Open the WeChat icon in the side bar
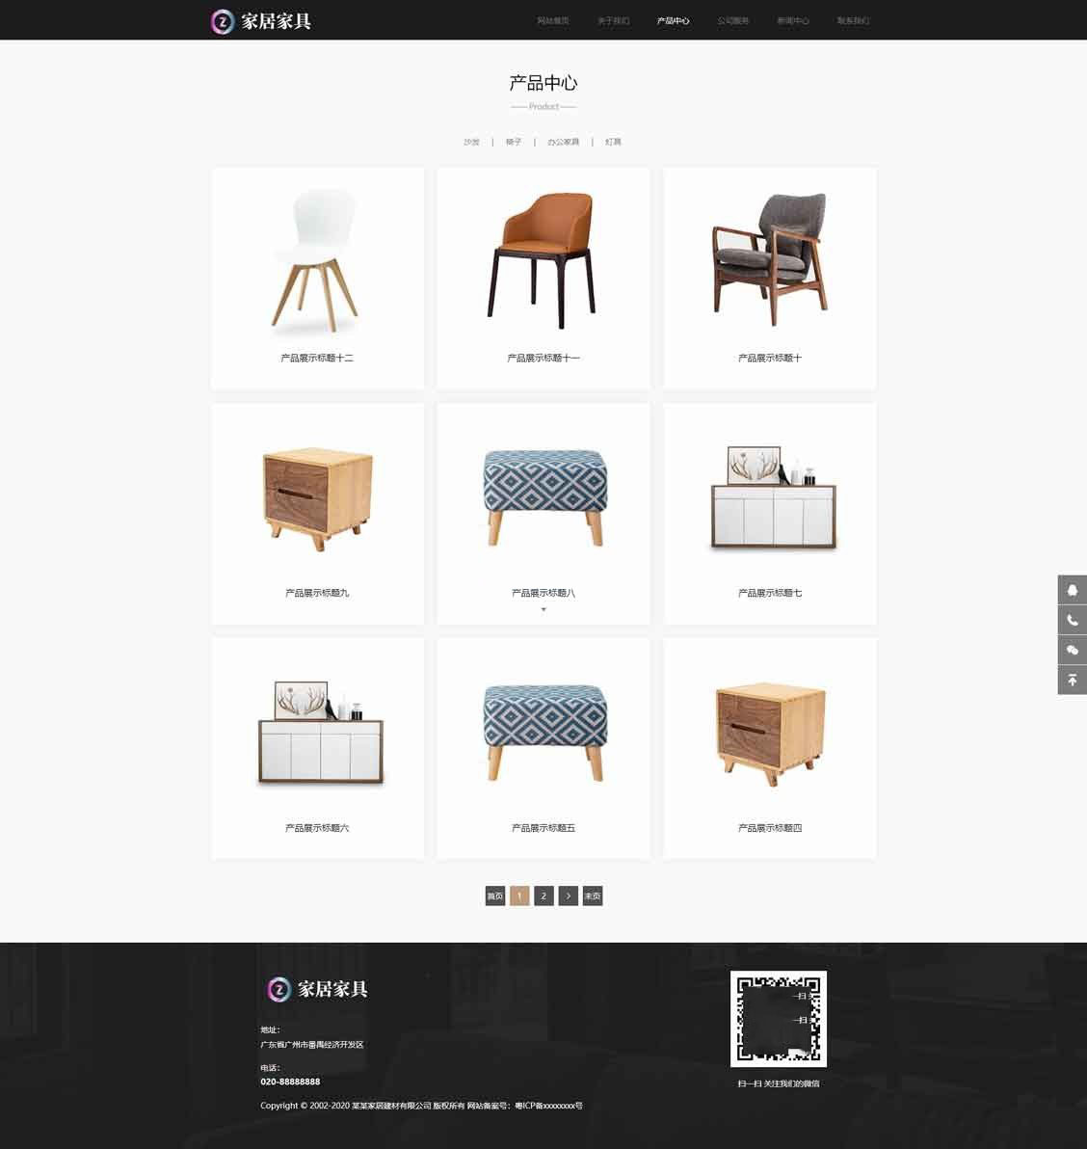Image resolution: width=1087 pixels, height=1149 pixels. (x=1072, y=650)
